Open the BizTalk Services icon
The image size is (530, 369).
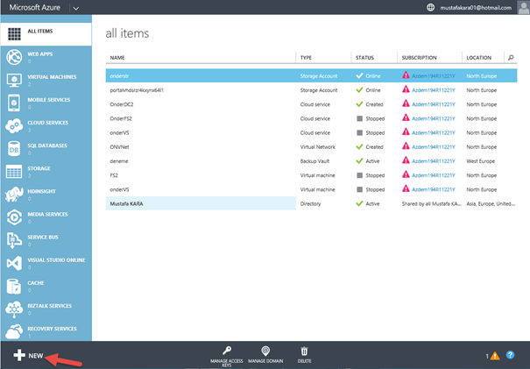[x=14, y=309]
